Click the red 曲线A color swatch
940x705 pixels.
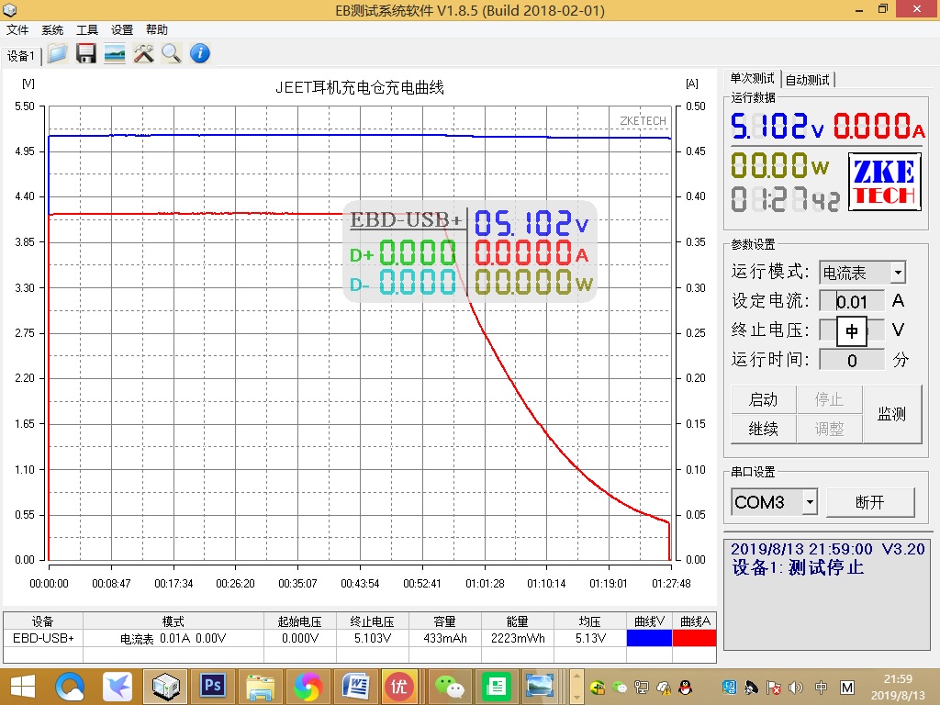pyautogui.click(x=694, y=638)
